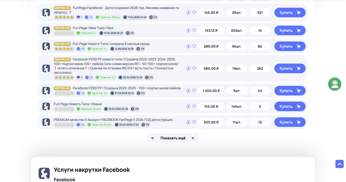Click Facebook logo beside Услуги накрутки Facebook

click(44, 174)
